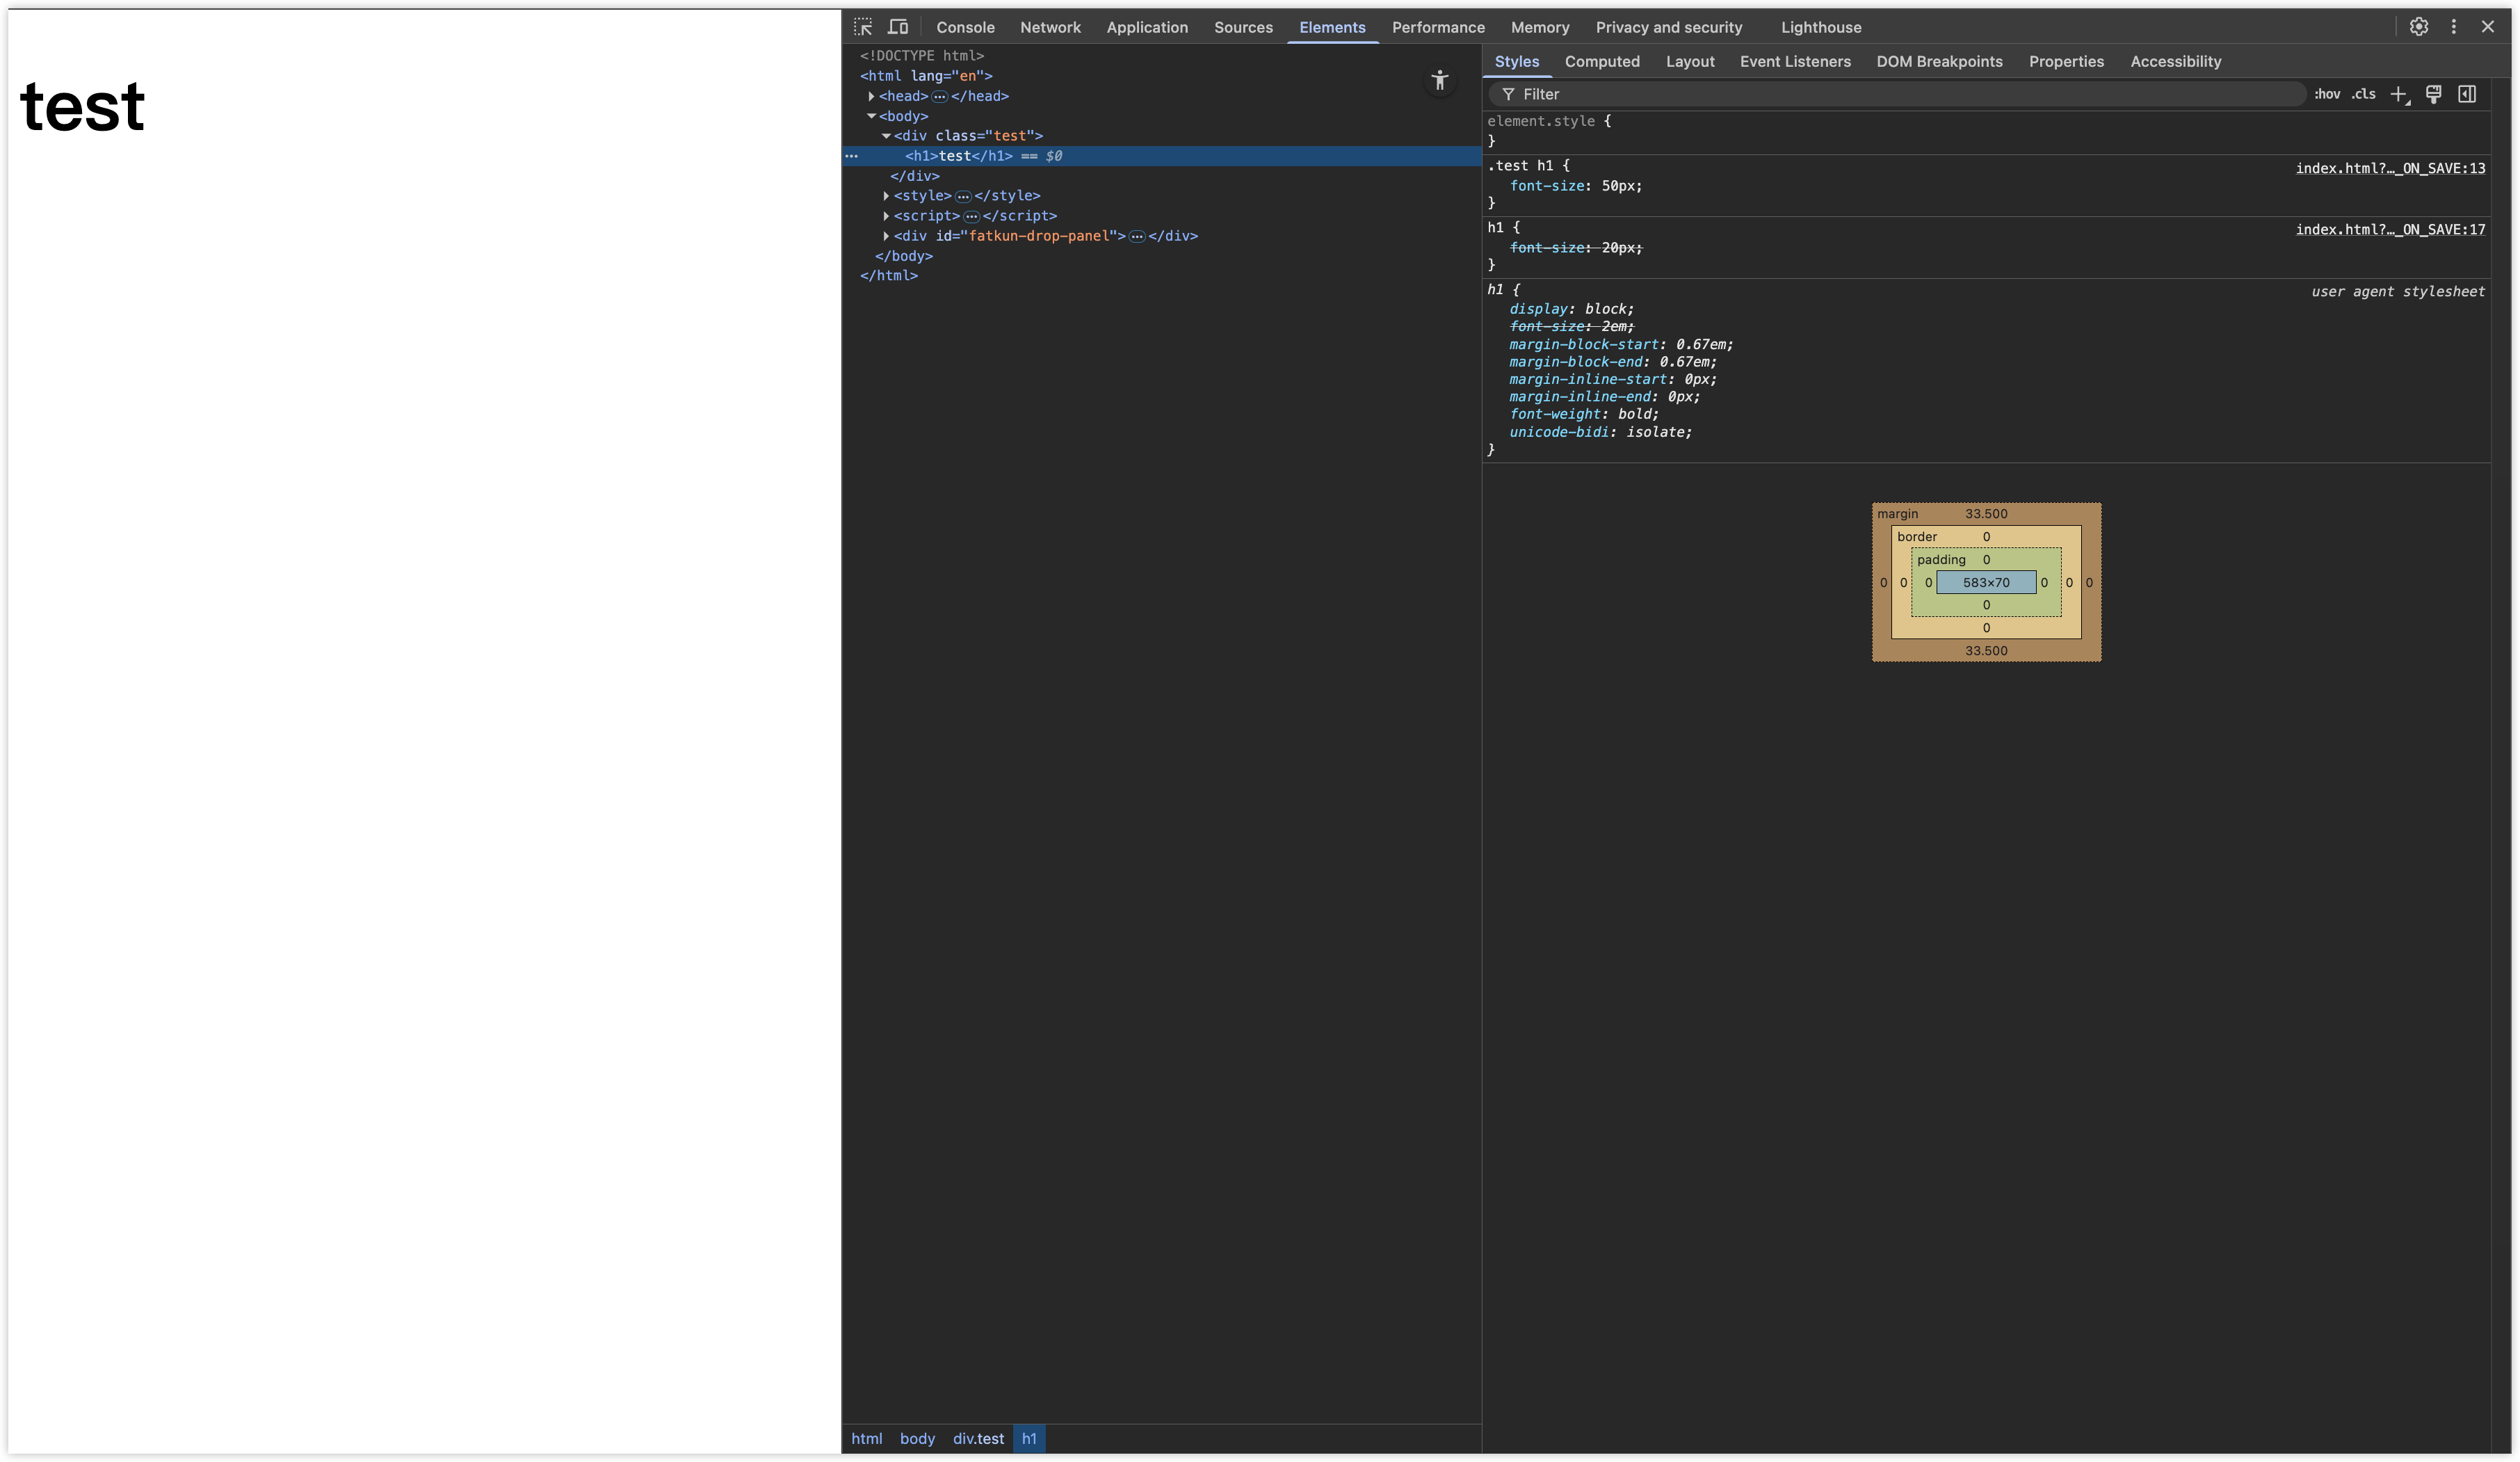2520x1462 pixels.
Task: Toggle the computed styles sidebar icon
Action: 2467,94
